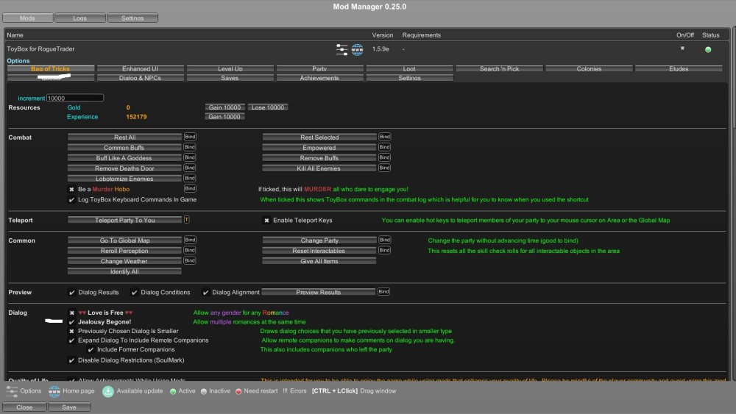The width and height of the screenshot is (736, 414).
Task: Uncheck the Dialog Conditions preview option
Action: [134, 292]
